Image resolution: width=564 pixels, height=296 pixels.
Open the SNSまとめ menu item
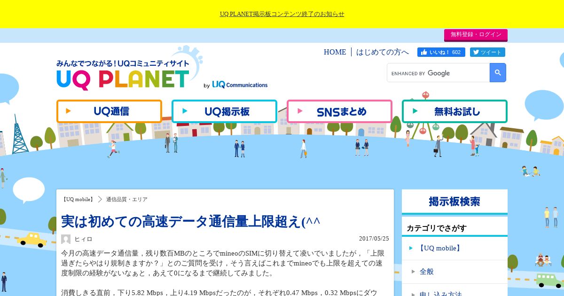[339, 111]
